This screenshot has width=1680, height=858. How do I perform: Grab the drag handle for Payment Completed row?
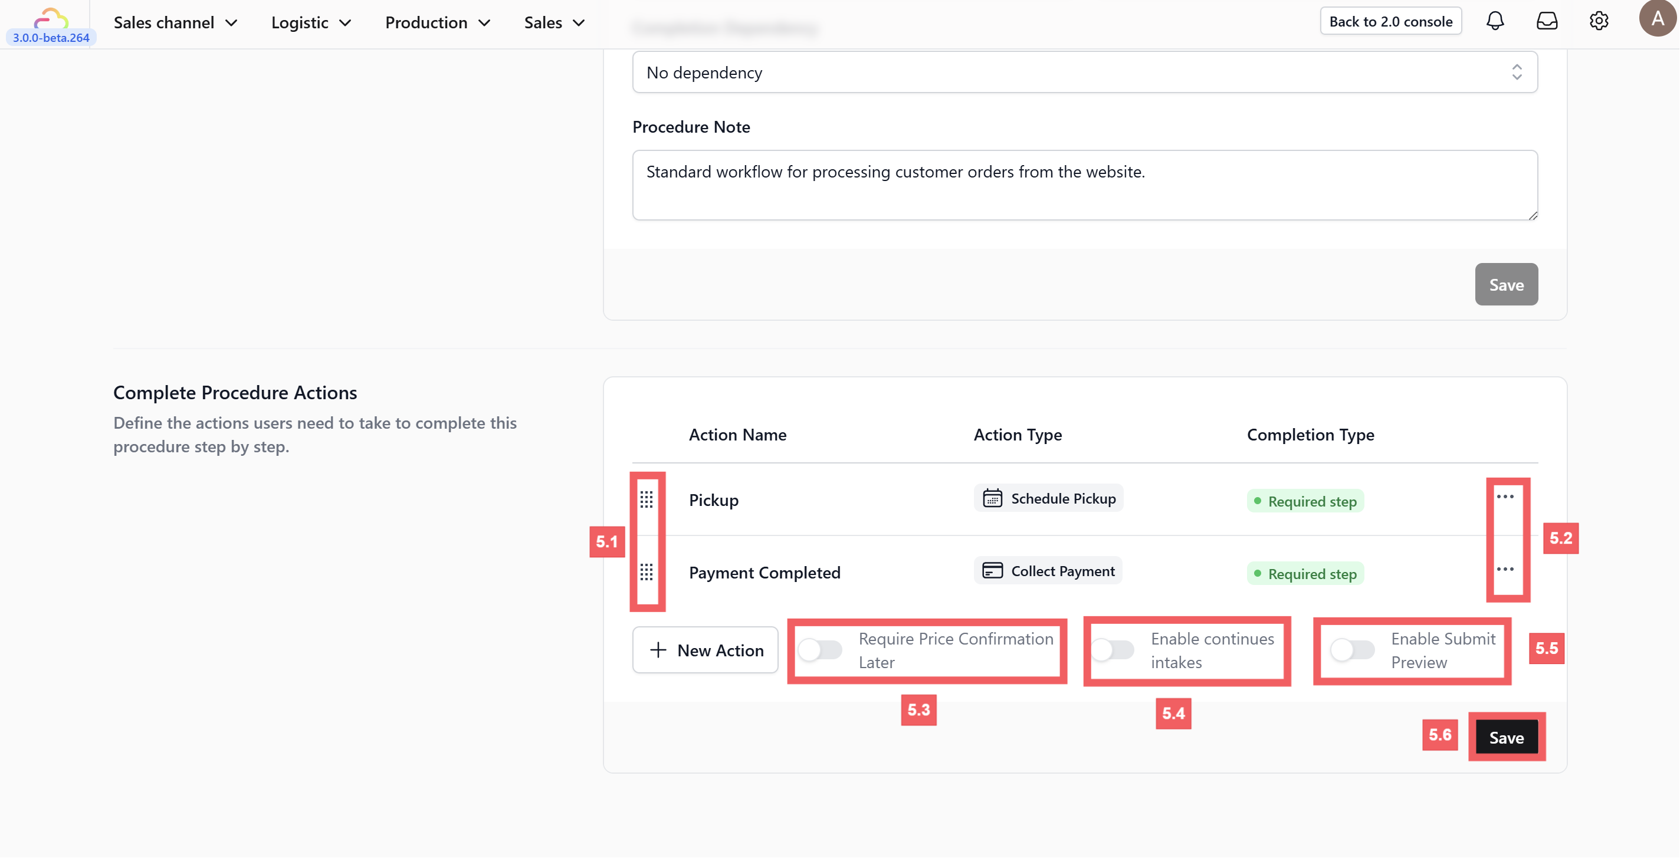(x=647, y=572)
